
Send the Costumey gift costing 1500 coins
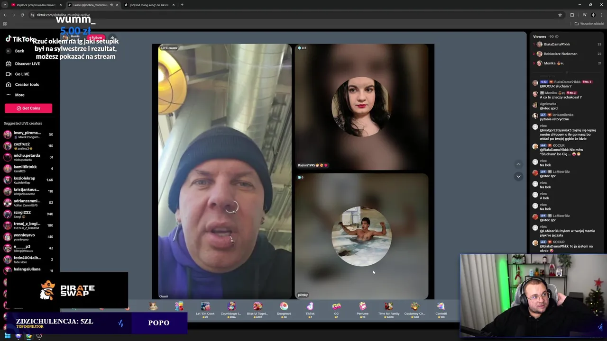coord(414,310)
